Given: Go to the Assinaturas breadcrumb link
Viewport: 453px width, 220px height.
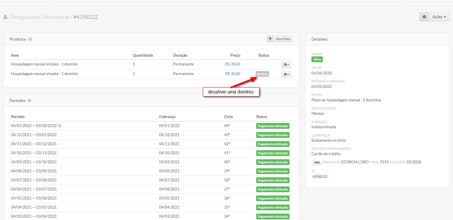Looking at the screenshot, I should click(x=56, y=17).
